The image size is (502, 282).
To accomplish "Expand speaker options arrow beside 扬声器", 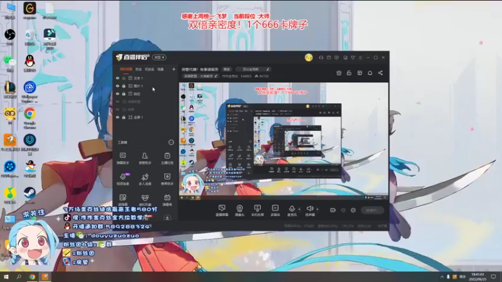I will (x=318, y=209).
